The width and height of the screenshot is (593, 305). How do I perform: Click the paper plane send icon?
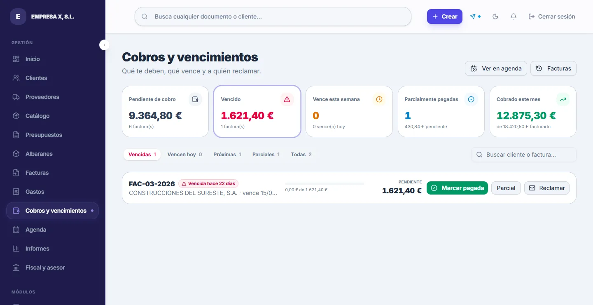473,16
